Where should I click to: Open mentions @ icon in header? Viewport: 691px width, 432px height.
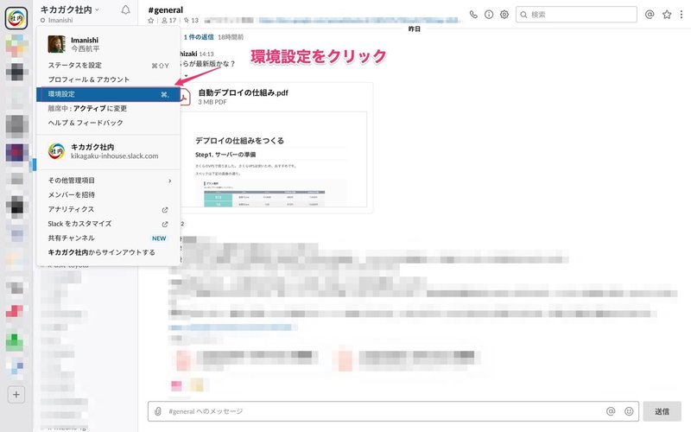(x=650, y=15)
